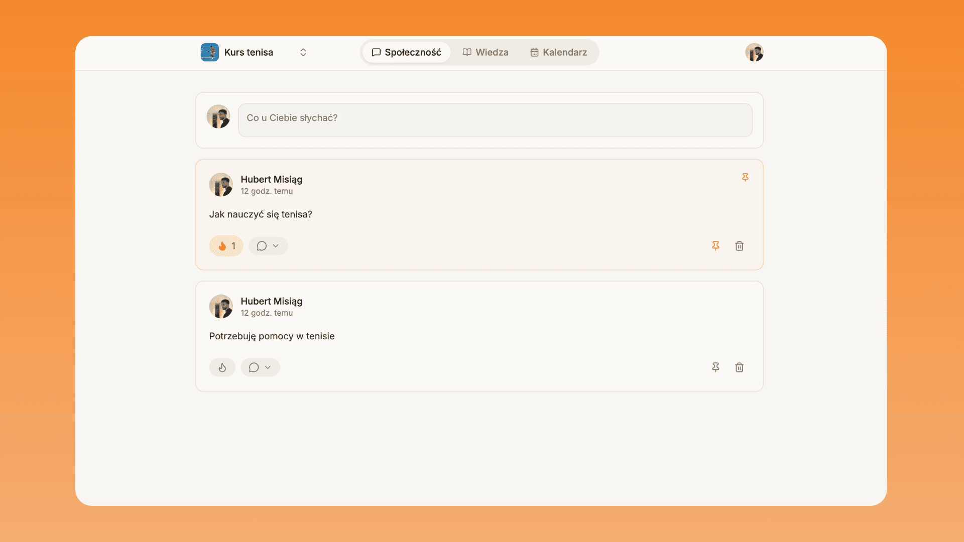The image size is (964, 542).
Task: Toggle the fire reaction on the first post
Action: click(225, 245)
